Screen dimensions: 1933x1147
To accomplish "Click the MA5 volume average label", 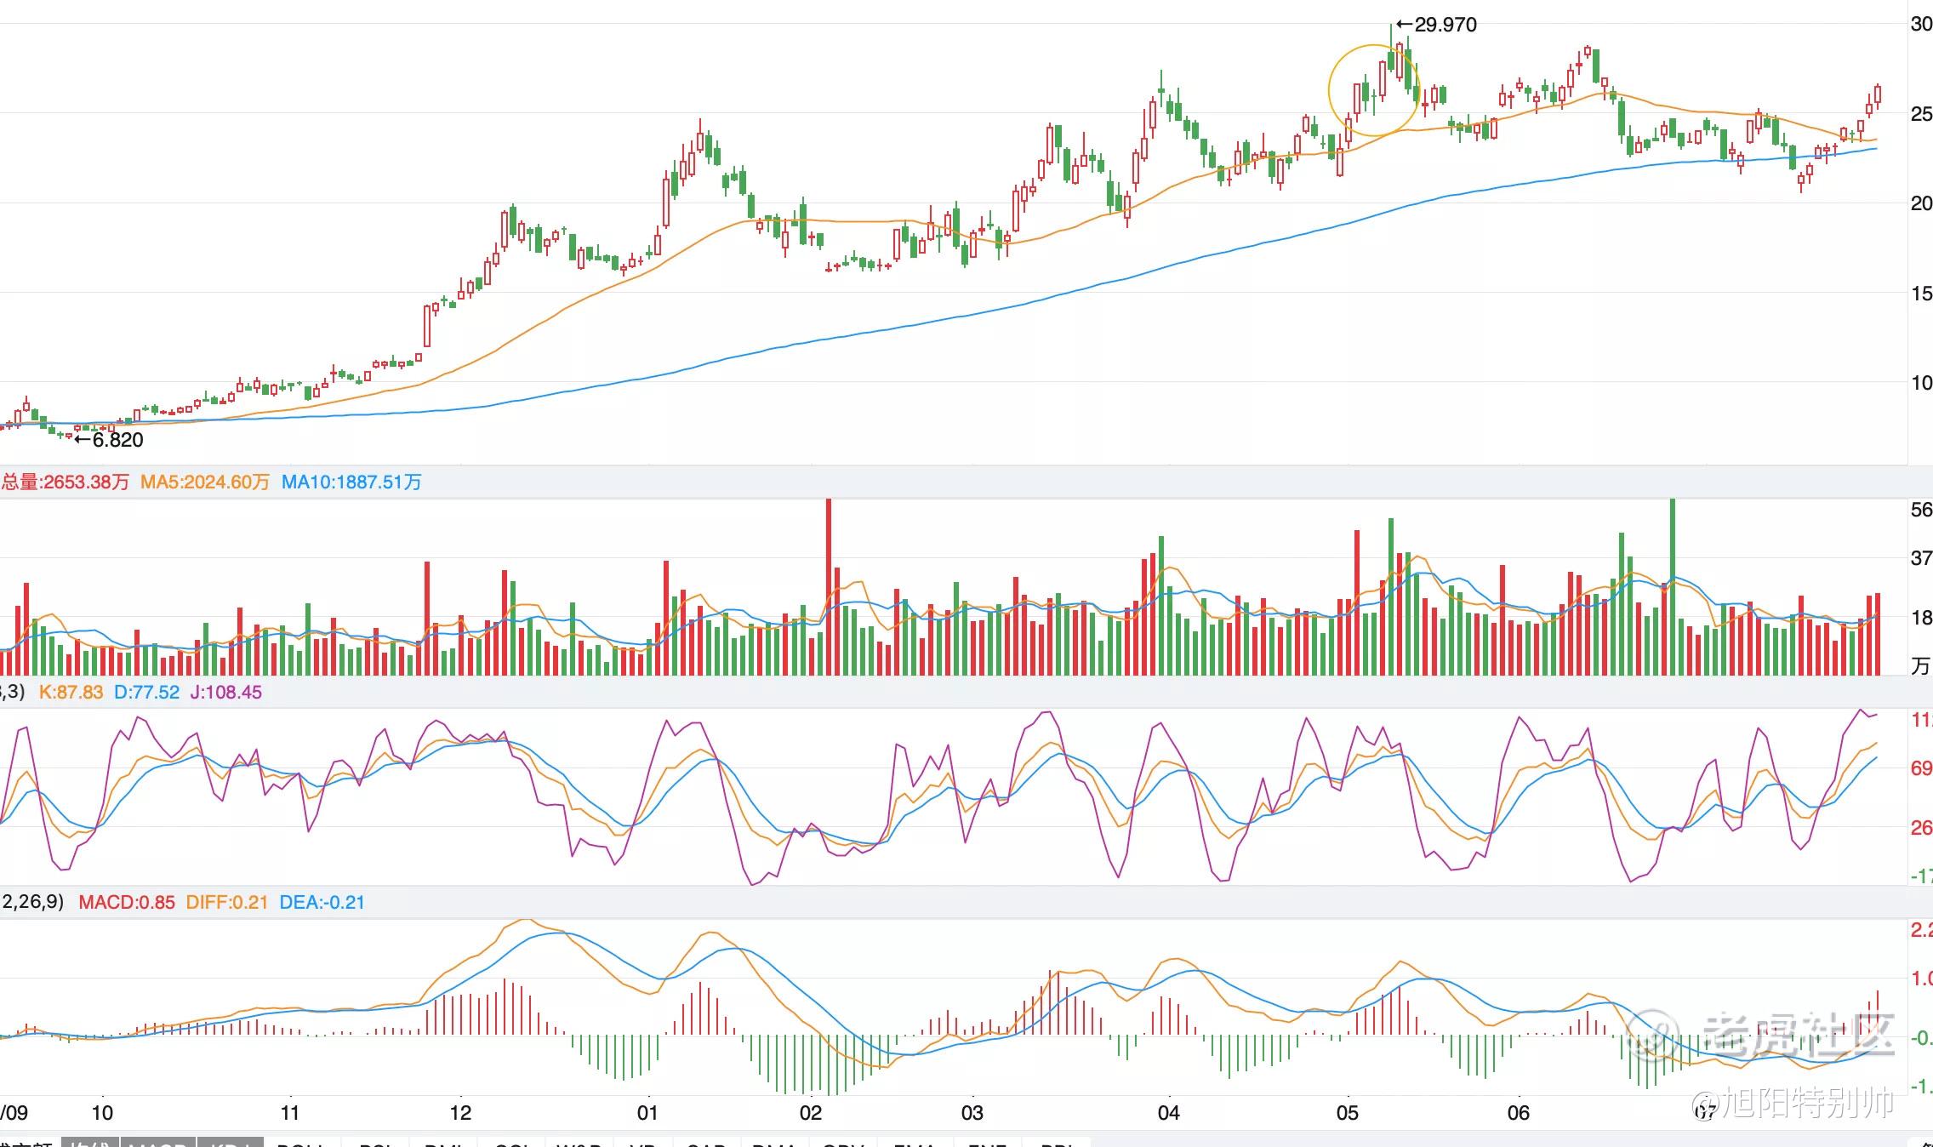I will click(204, 482).
